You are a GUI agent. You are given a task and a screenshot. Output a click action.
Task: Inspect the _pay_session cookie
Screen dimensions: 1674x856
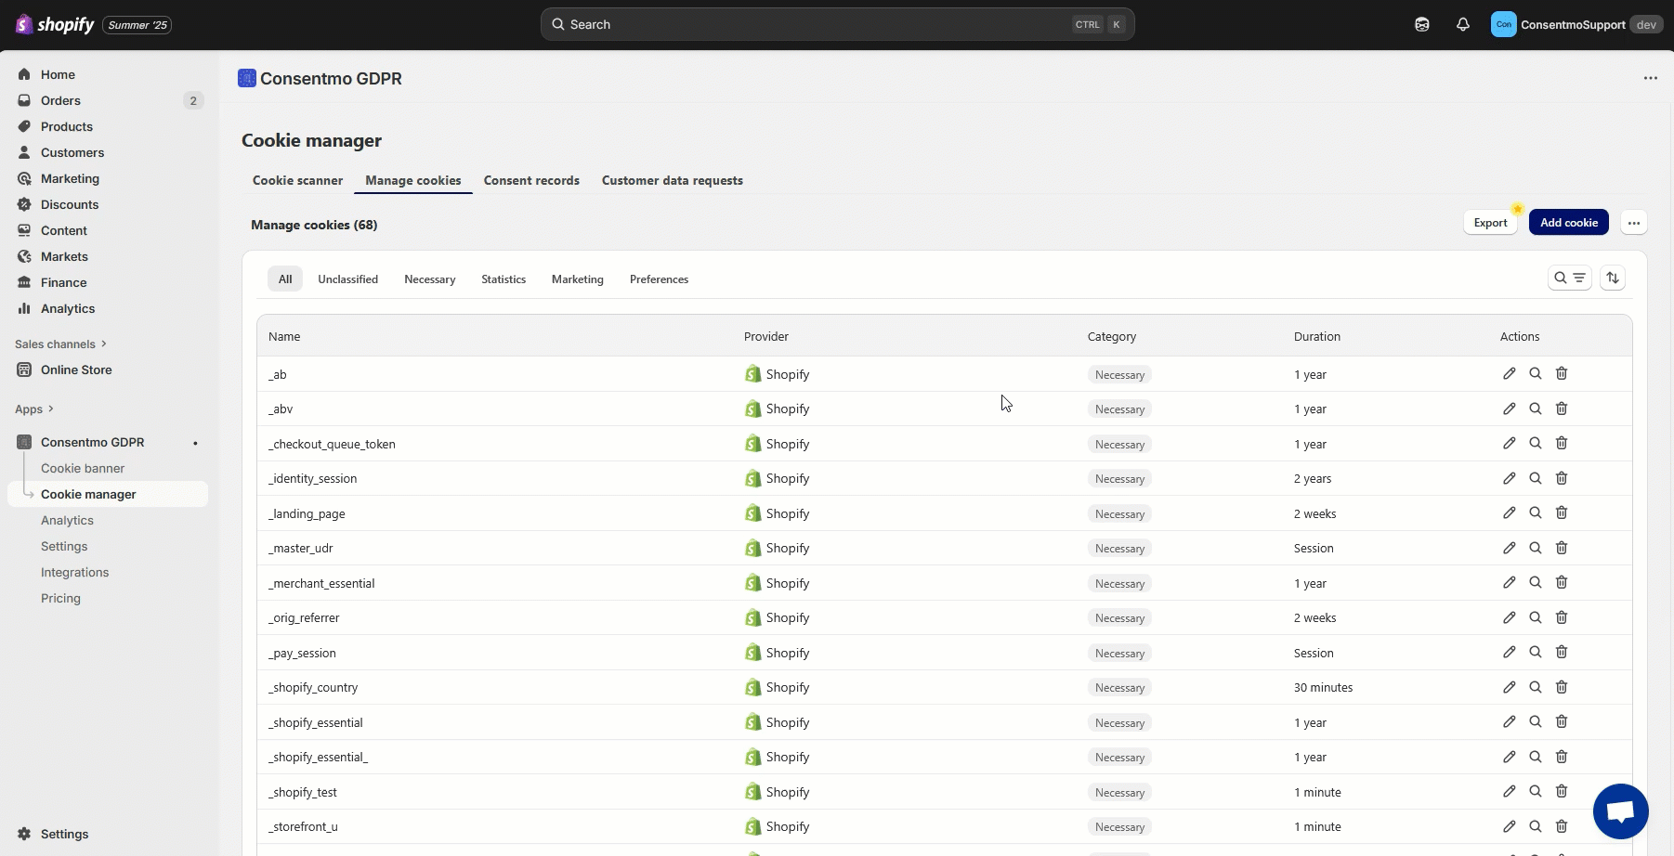click(x=1536, y=652)
